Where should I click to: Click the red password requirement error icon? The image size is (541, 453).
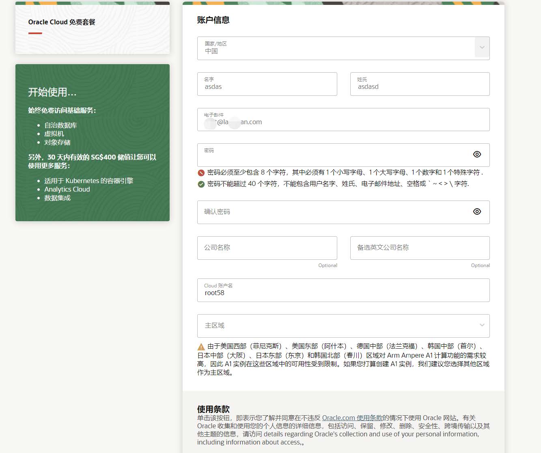point(201,173)
